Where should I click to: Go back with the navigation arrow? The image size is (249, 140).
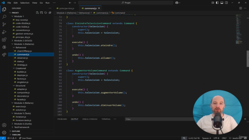click(70, 3)
